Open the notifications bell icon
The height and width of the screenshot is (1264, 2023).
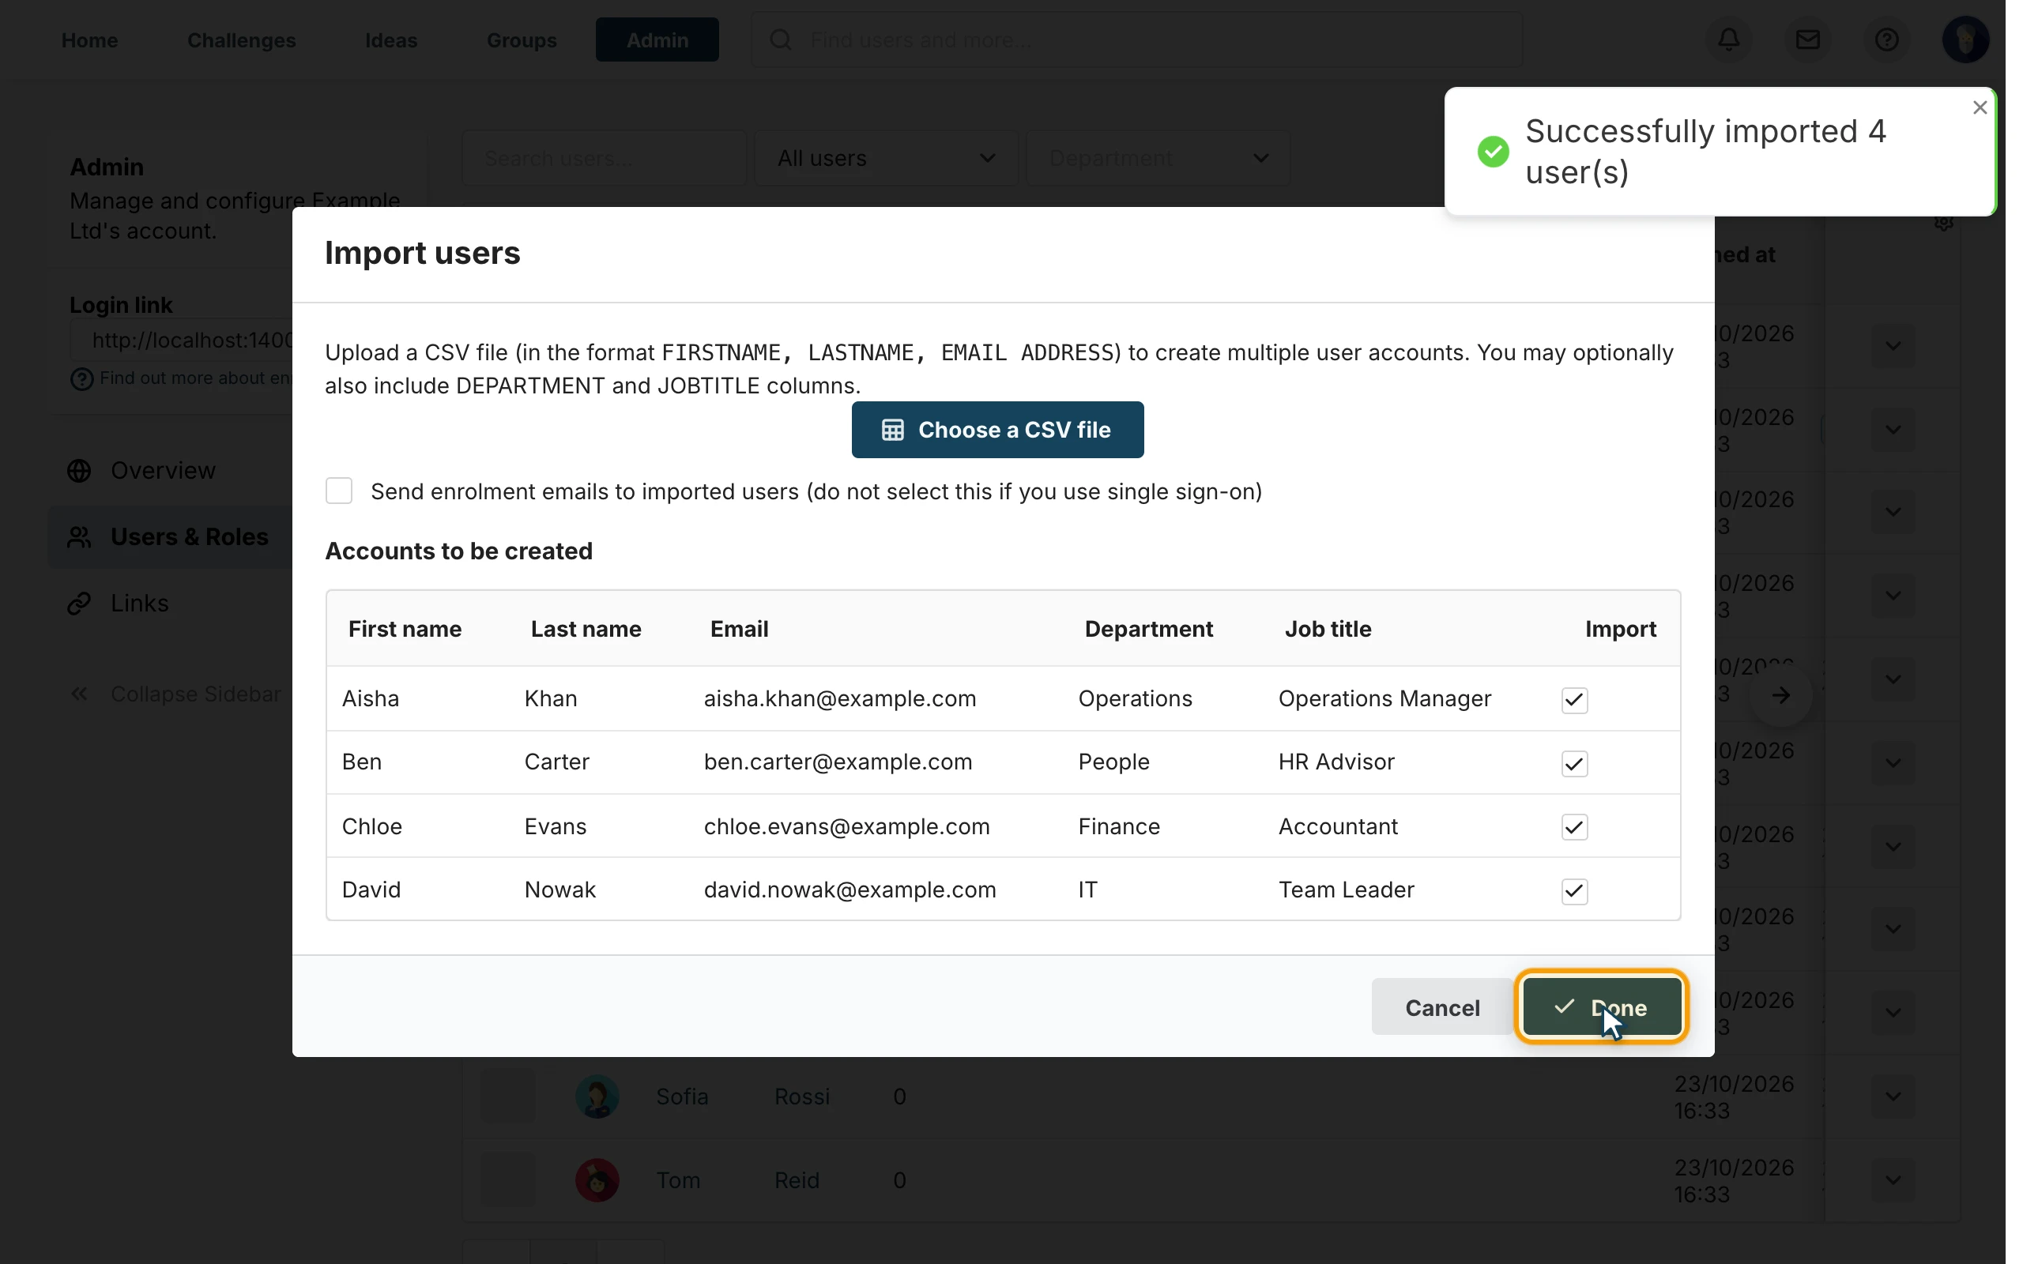tap(1729, 39)
